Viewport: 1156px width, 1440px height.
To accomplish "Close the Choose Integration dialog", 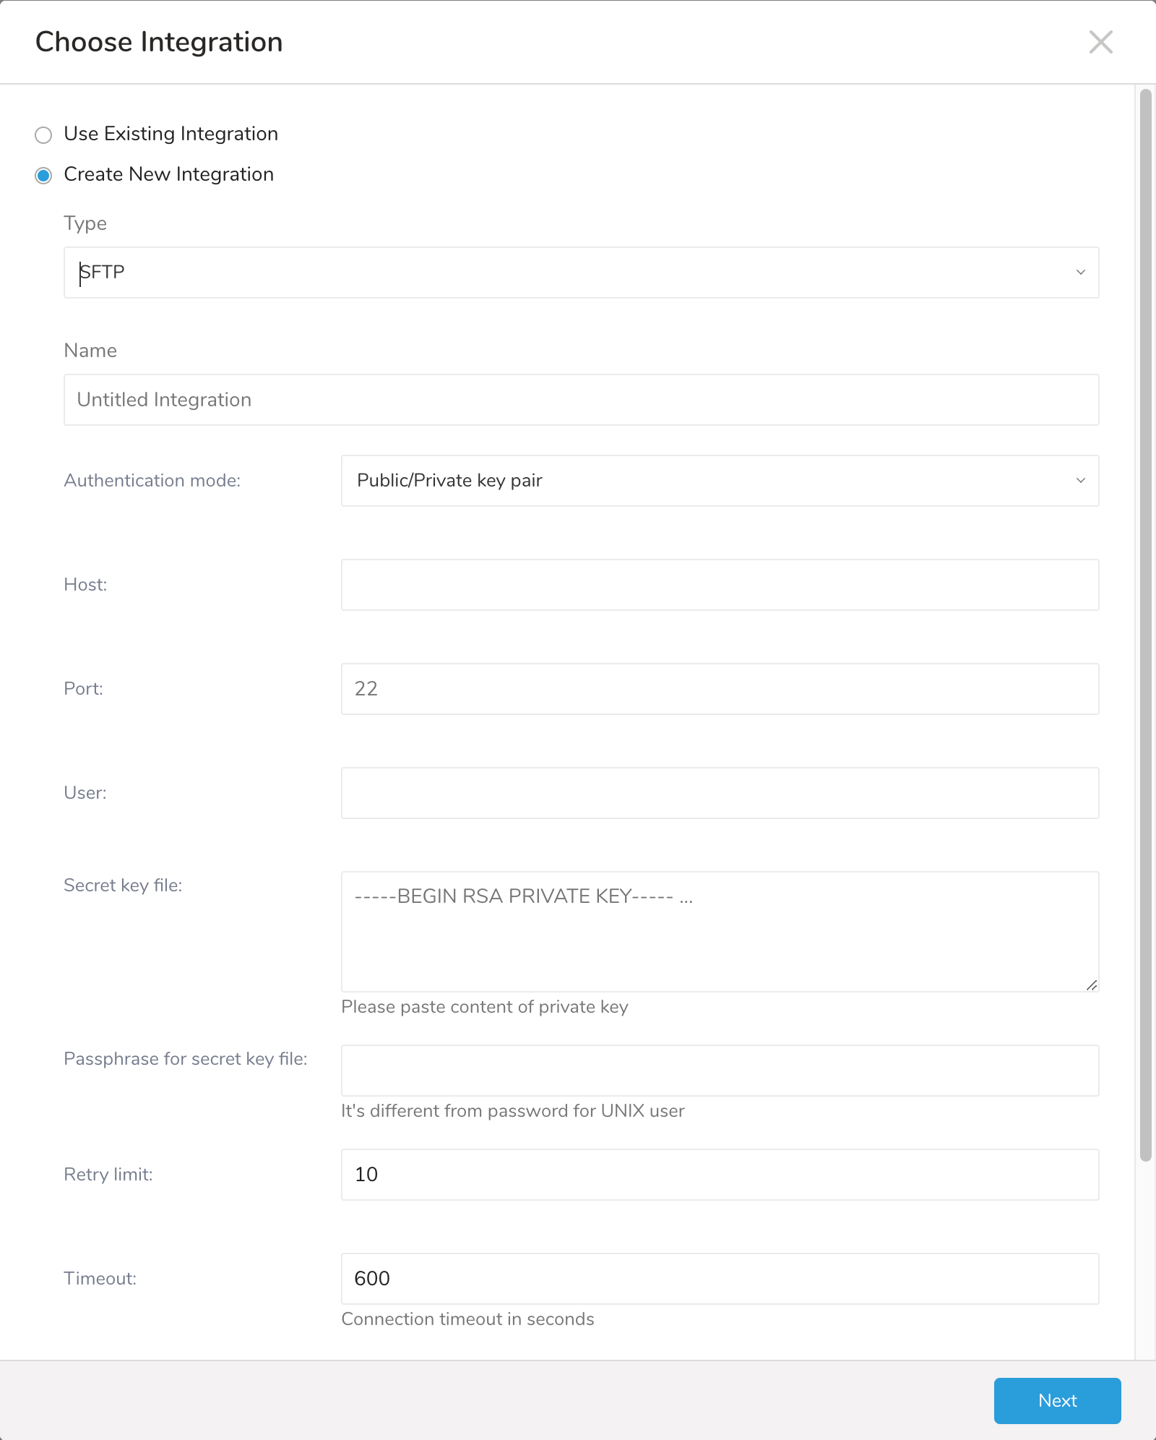I will tap(1100, 42).
